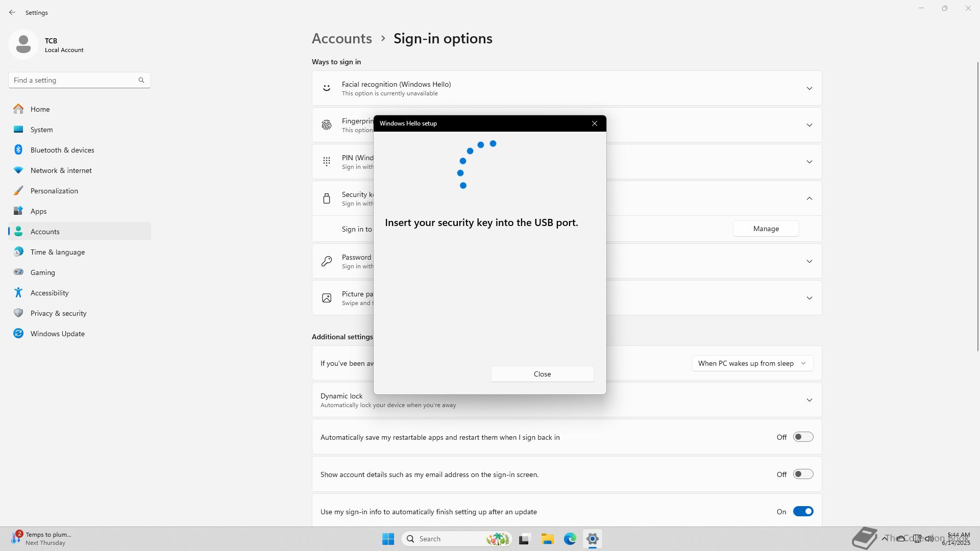The height and width of the screenshot is (551, 980).
Task: Click Close button in Windows Hello setup
Action: [542, 374]
